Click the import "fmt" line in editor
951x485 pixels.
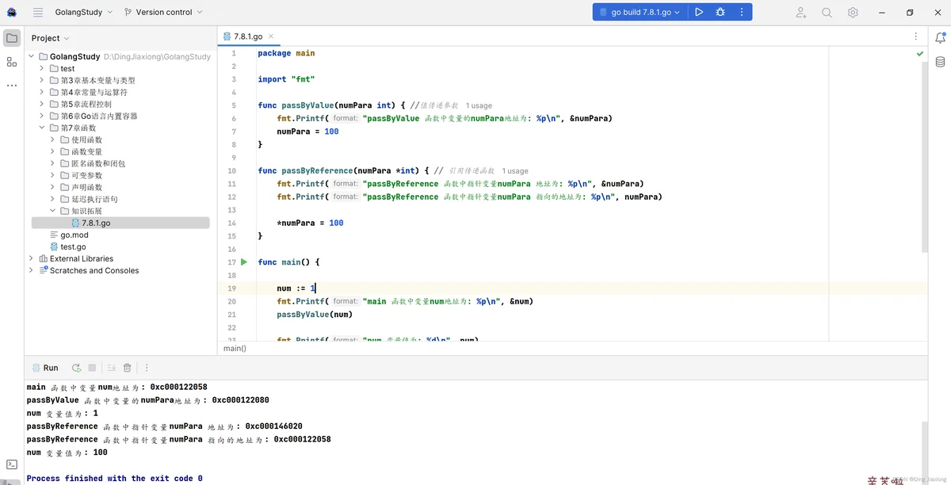pyautogui.click(x=286, y=79)
